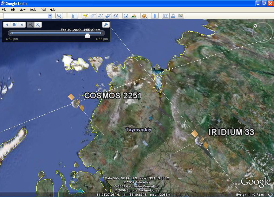Toggle the sidebar panel button
This screenshot has height=197, width=274.
(75, 16)
